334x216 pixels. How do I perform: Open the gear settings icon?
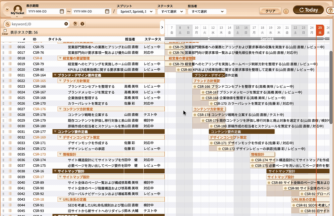tap(82, 24)
